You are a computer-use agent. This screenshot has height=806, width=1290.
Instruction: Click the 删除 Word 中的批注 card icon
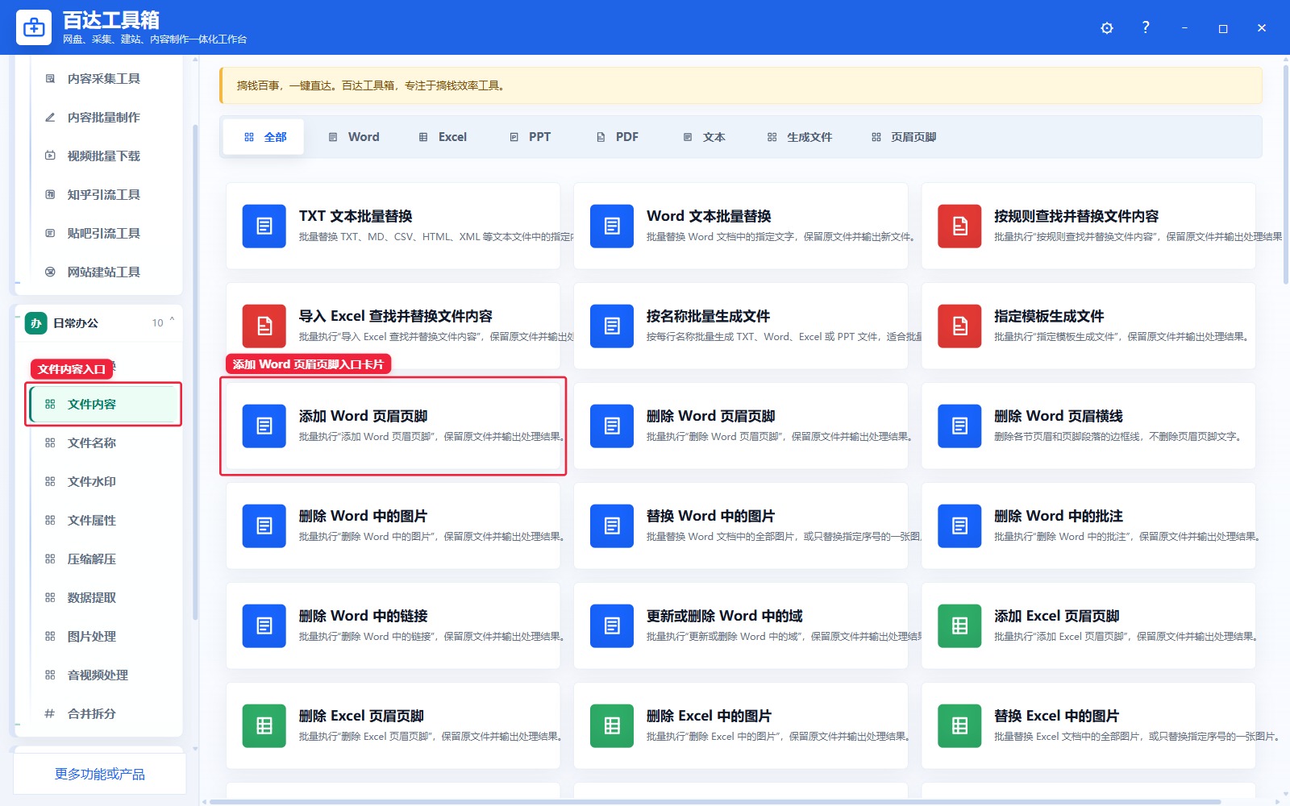(959, 526)
